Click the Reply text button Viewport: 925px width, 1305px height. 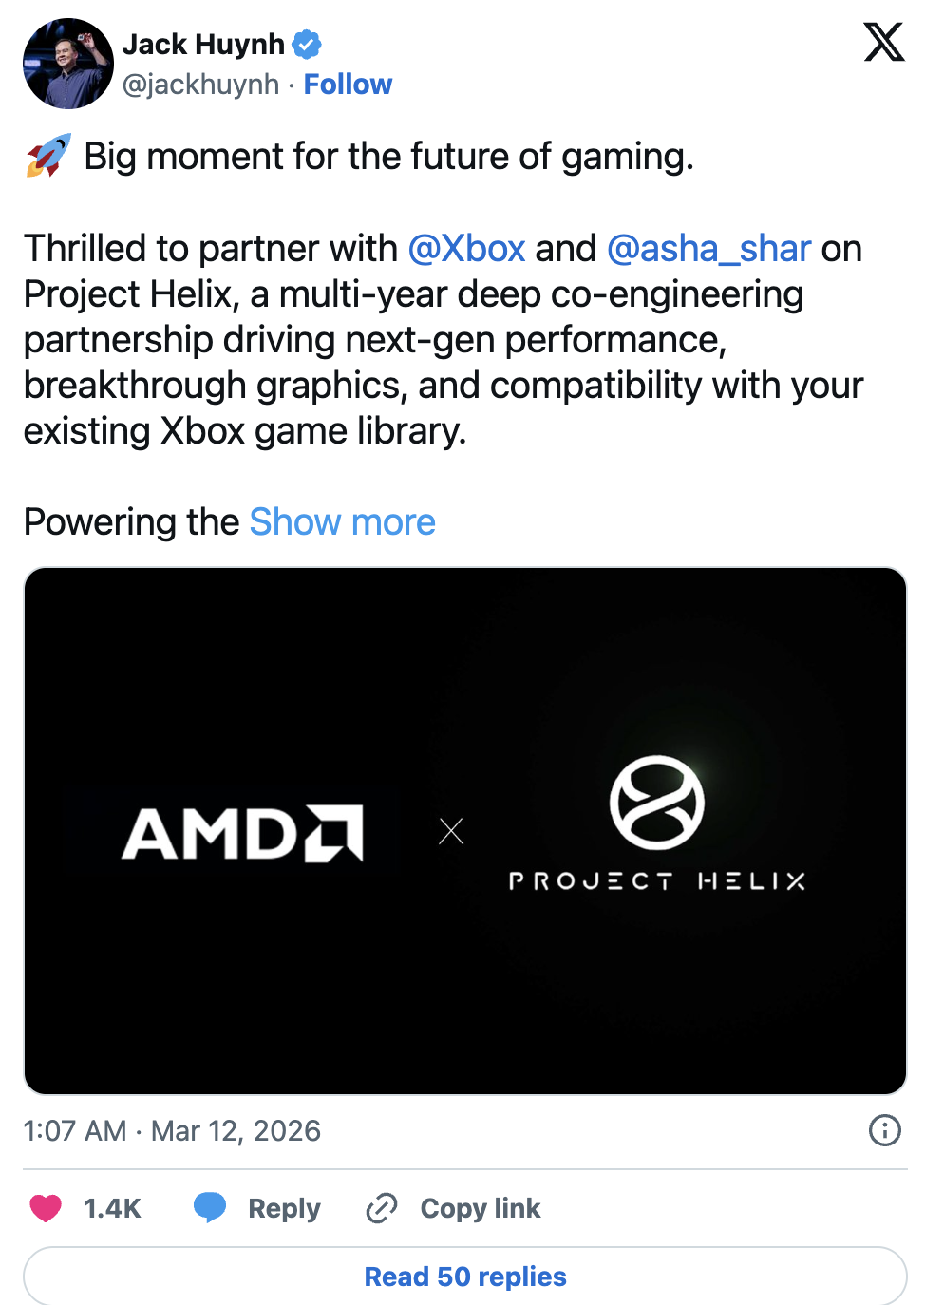click(284, 1208)
